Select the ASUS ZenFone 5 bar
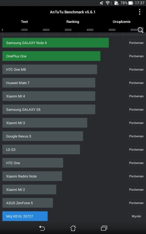This screenshot has width=146, height=234. [27, 203]
